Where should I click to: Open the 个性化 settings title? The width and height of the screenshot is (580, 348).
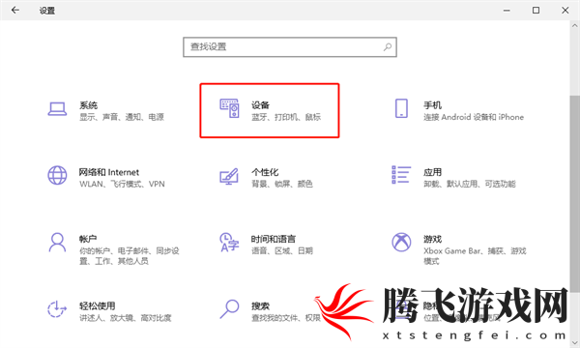click(x=265, y=172)
